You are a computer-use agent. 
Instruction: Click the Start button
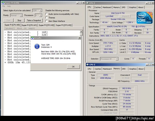point(8,20)
